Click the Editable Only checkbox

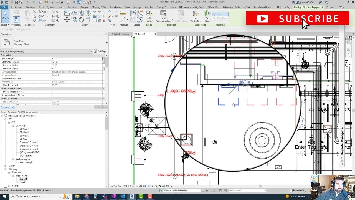[291, 191]
